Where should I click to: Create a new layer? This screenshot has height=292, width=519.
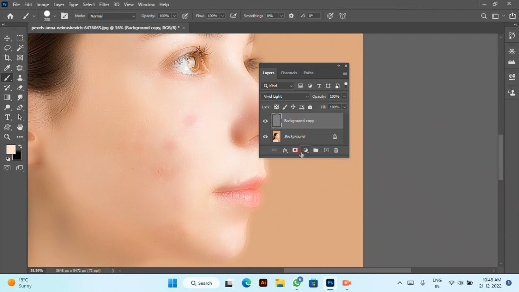pyautogui.click(x=326, y=150)
